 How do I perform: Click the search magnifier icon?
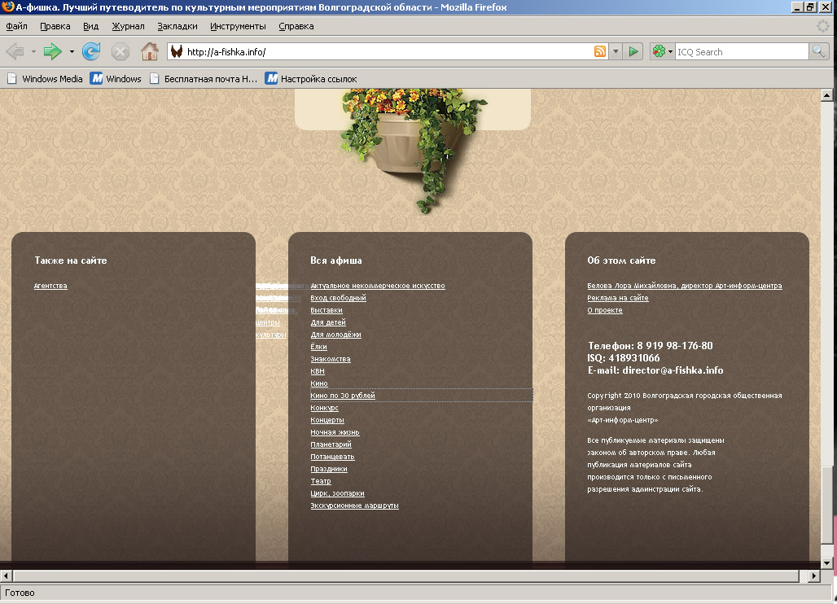(x=817, y=52)
